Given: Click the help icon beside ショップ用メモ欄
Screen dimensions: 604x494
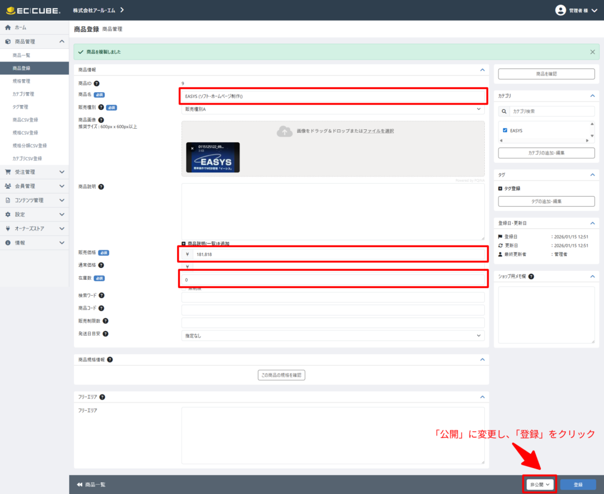Looking at the screenshot, I should (531, 276).
